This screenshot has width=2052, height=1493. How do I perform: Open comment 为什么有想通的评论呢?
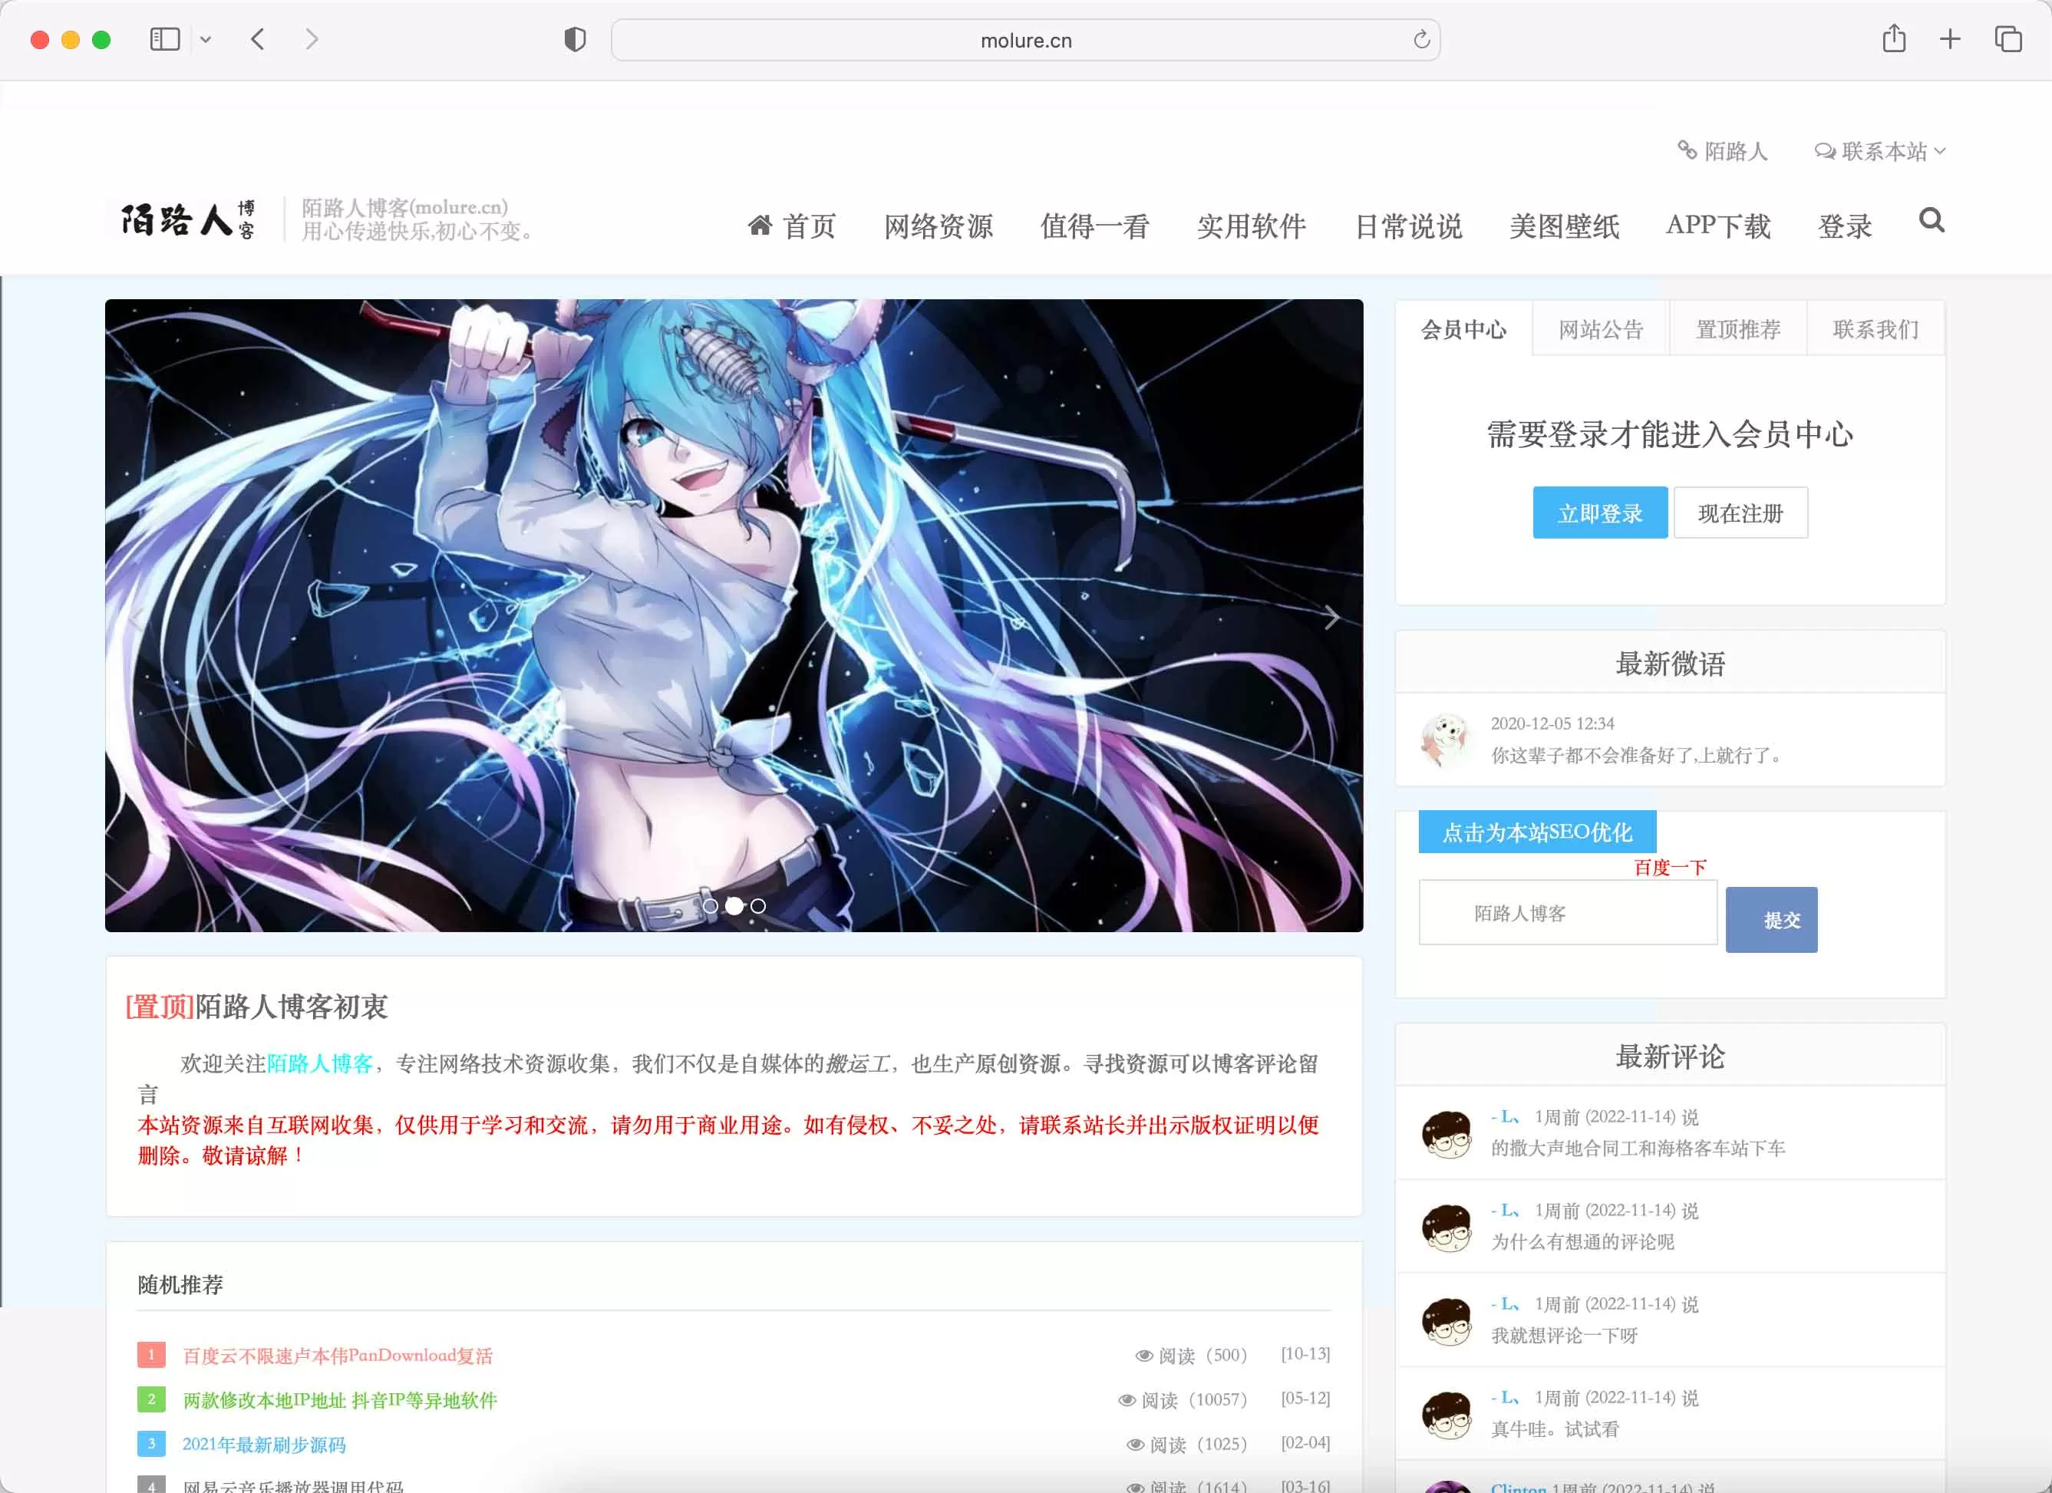tap(1582, 1241)
